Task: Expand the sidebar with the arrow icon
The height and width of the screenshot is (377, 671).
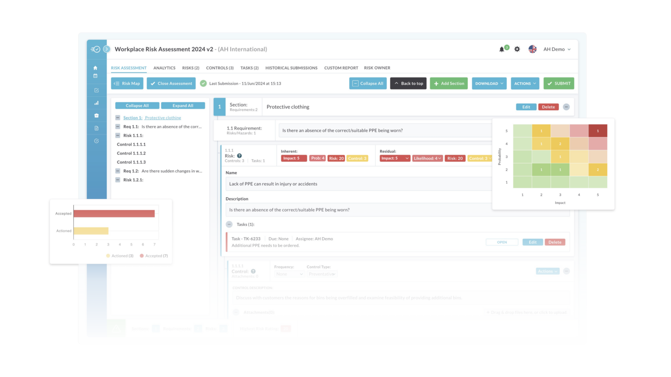Action: click(106, 49)
